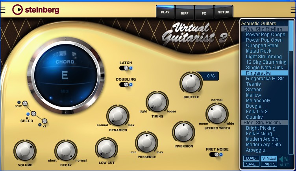Switch to the SETUP tab
This screenshot has height=171, width=296.
(224, 12)
